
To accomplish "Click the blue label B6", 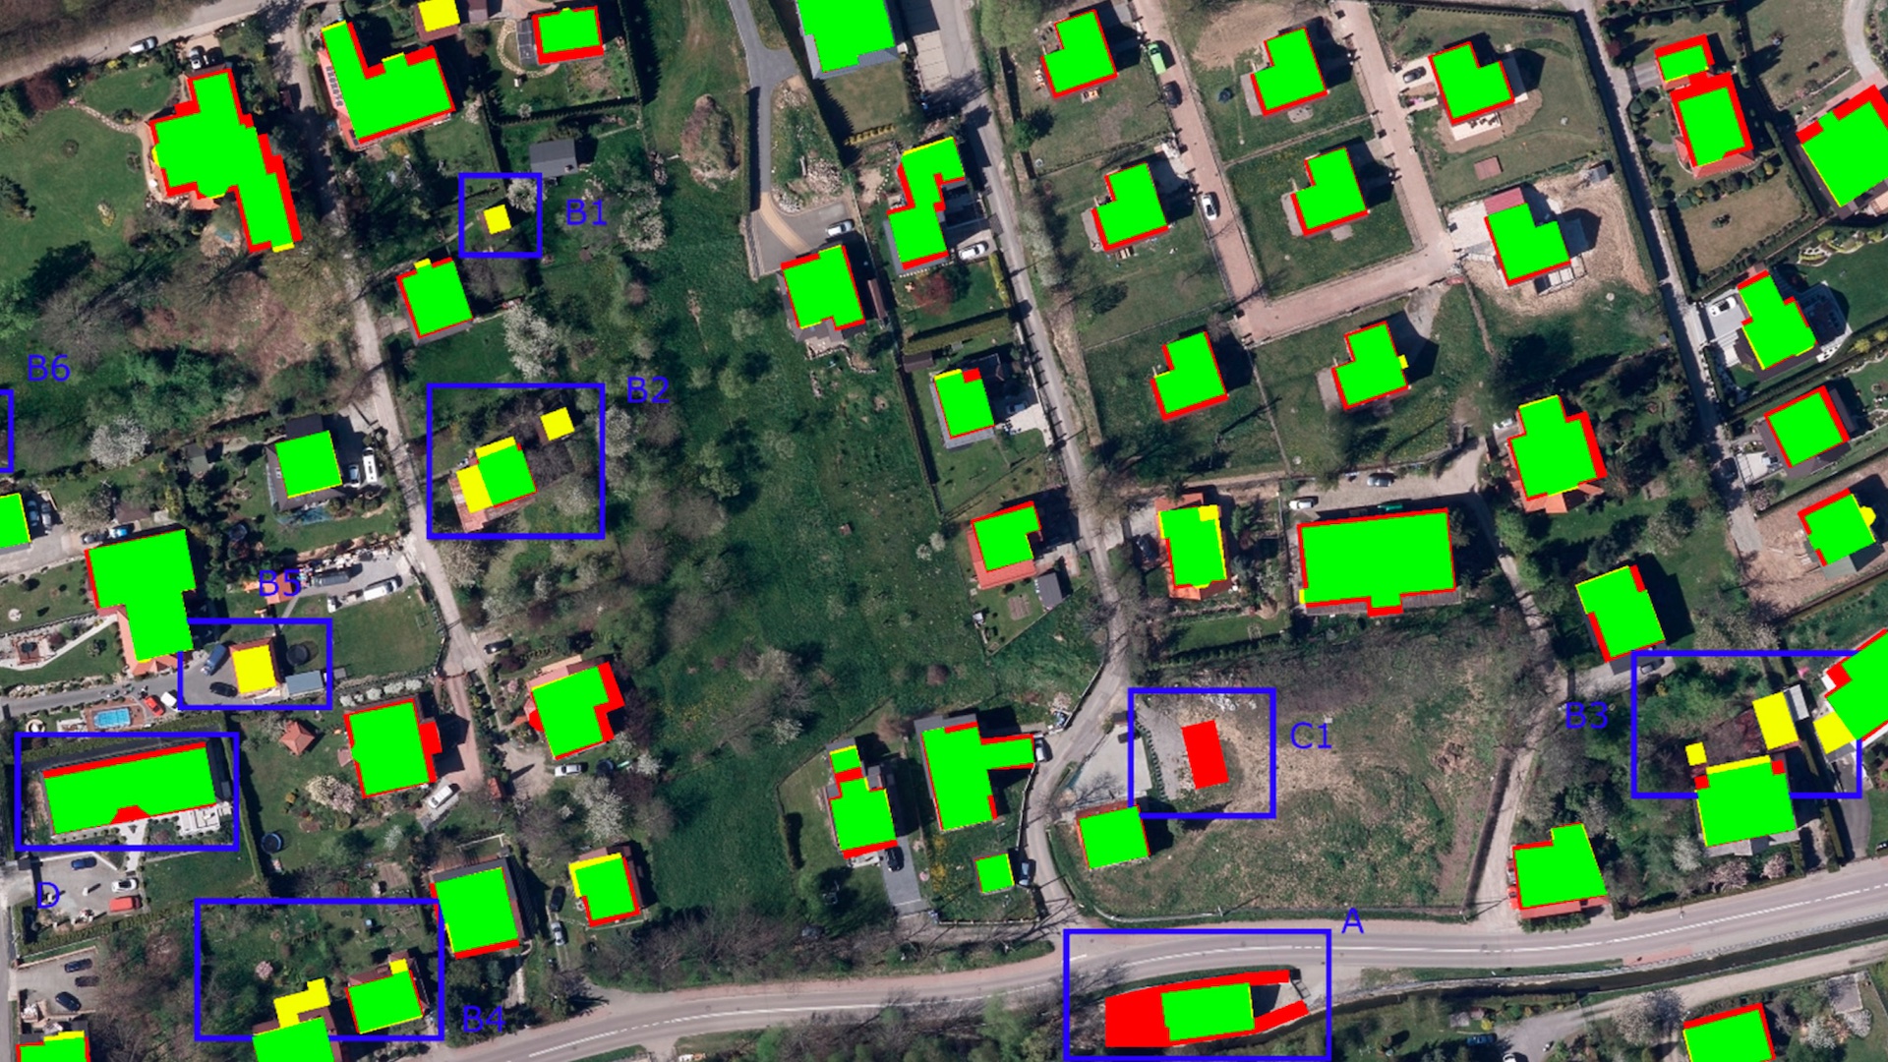I will tap(48, 368).
